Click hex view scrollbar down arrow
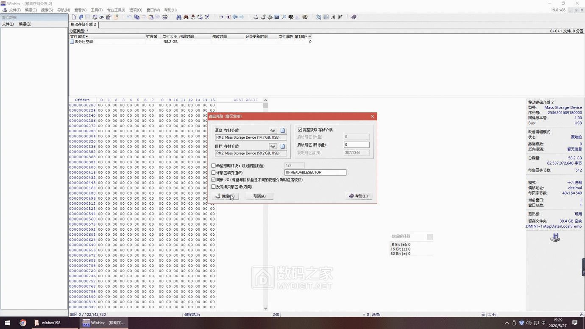The width and height of the screenshot is (585, 329). click(x=265, y=308)
